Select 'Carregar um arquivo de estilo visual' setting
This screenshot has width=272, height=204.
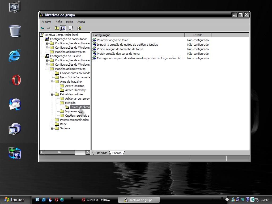pyautogui.click(x=140, y=58)
